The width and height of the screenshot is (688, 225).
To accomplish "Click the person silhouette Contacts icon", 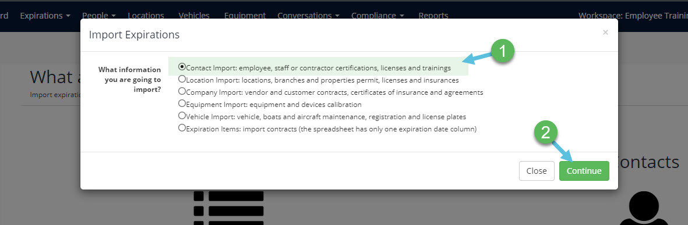I will click(x=644, y=208).
